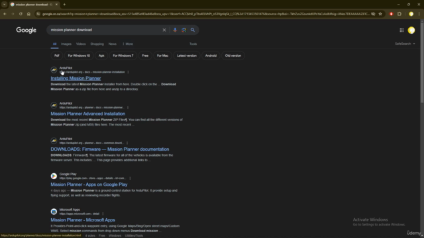Click Microsoft Apps result favicon
This screenshot has width=424, height=238.
point(54,212)
